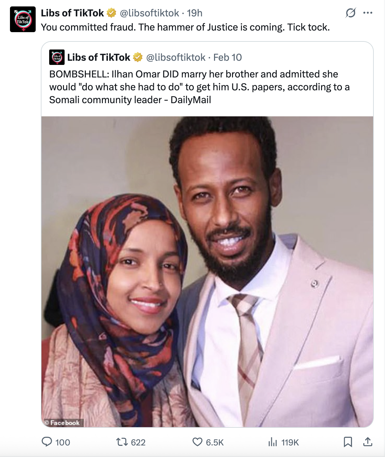The height and width of the screenshot is (457, 385).
Task: Click the quoted @libsoftiktok handle
Action: pos(176,57)
